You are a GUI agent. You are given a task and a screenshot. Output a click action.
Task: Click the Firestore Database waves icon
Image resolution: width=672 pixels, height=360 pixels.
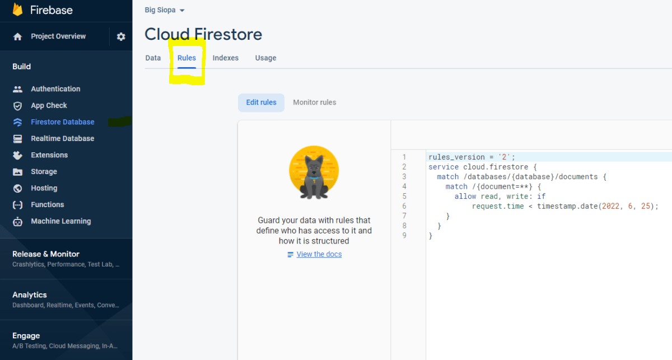pyautogui.click(x=18, y=122)
